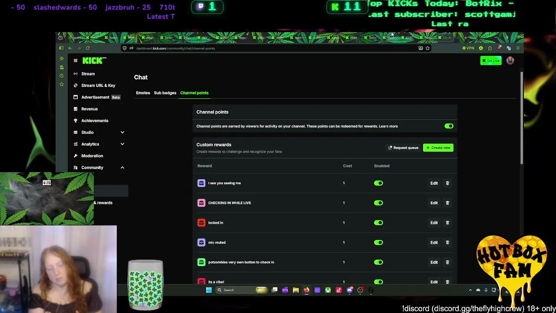The height and width of the screenshot is (313, 556).
Task: Open File Explorer from the taskbar
Action: pos(296,290)
